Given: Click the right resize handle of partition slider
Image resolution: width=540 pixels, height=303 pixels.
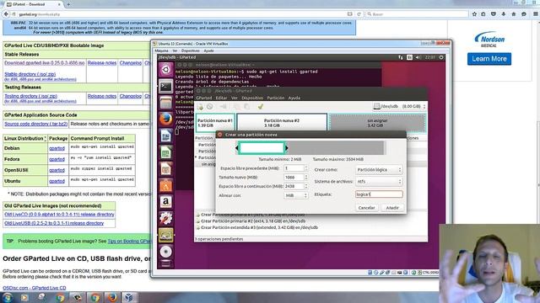Looking at the screenshot, I should 287,148.
